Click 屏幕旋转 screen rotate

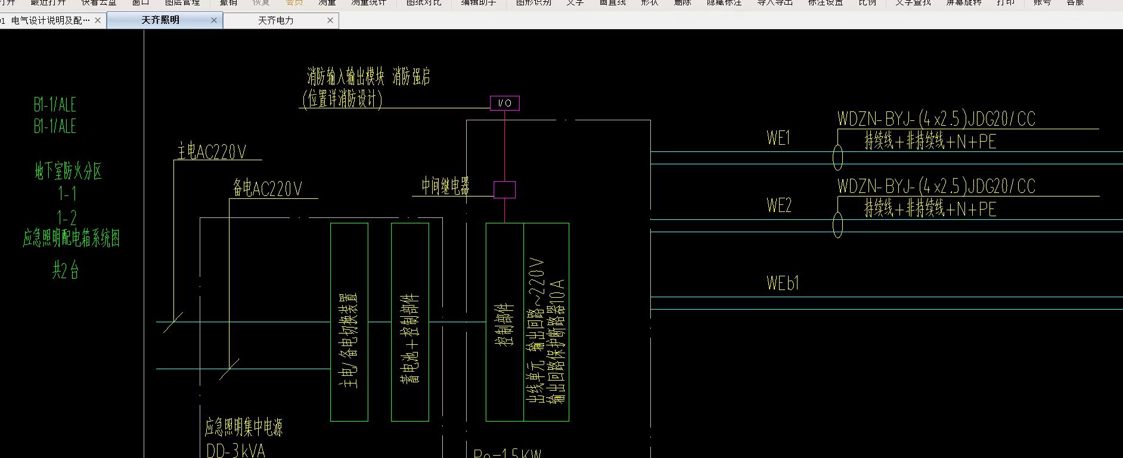(x=964, y=3)
